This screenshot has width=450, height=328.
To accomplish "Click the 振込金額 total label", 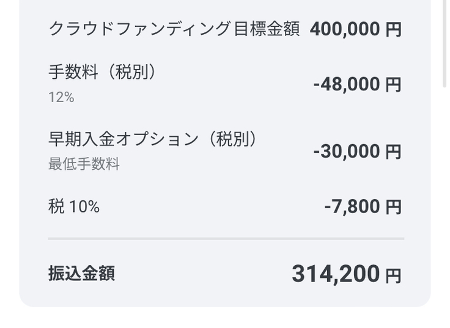I will [x=81, y=274].
